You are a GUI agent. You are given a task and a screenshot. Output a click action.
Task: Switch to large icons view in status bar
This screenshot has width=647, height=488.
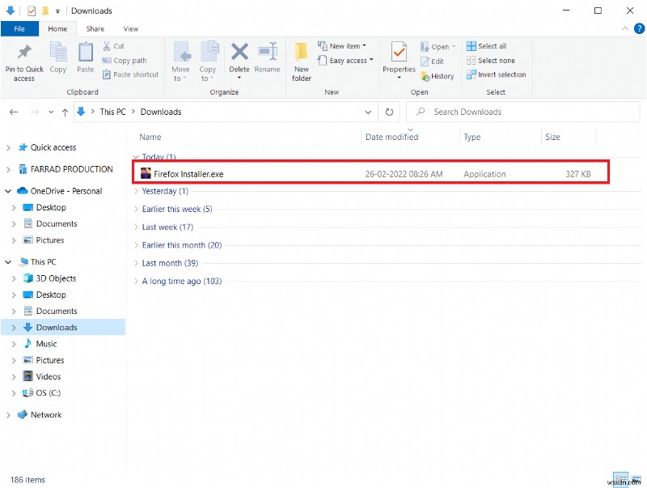pyautogui.click(x=636, y=479)
